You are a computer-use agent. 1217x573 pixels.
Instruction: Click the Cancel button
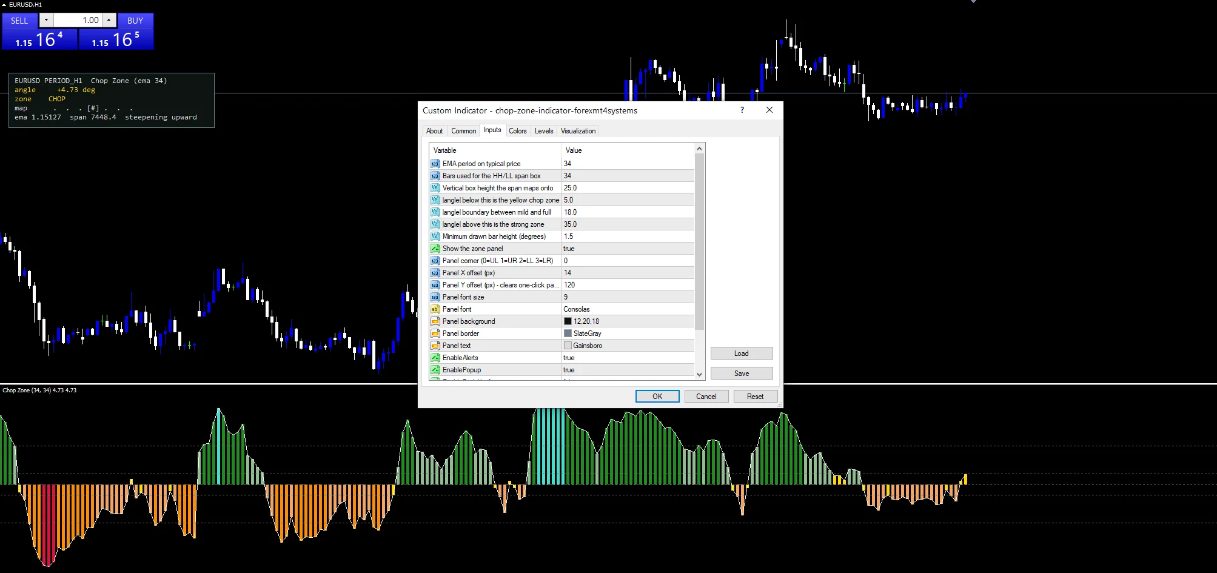tap(706, 396)
